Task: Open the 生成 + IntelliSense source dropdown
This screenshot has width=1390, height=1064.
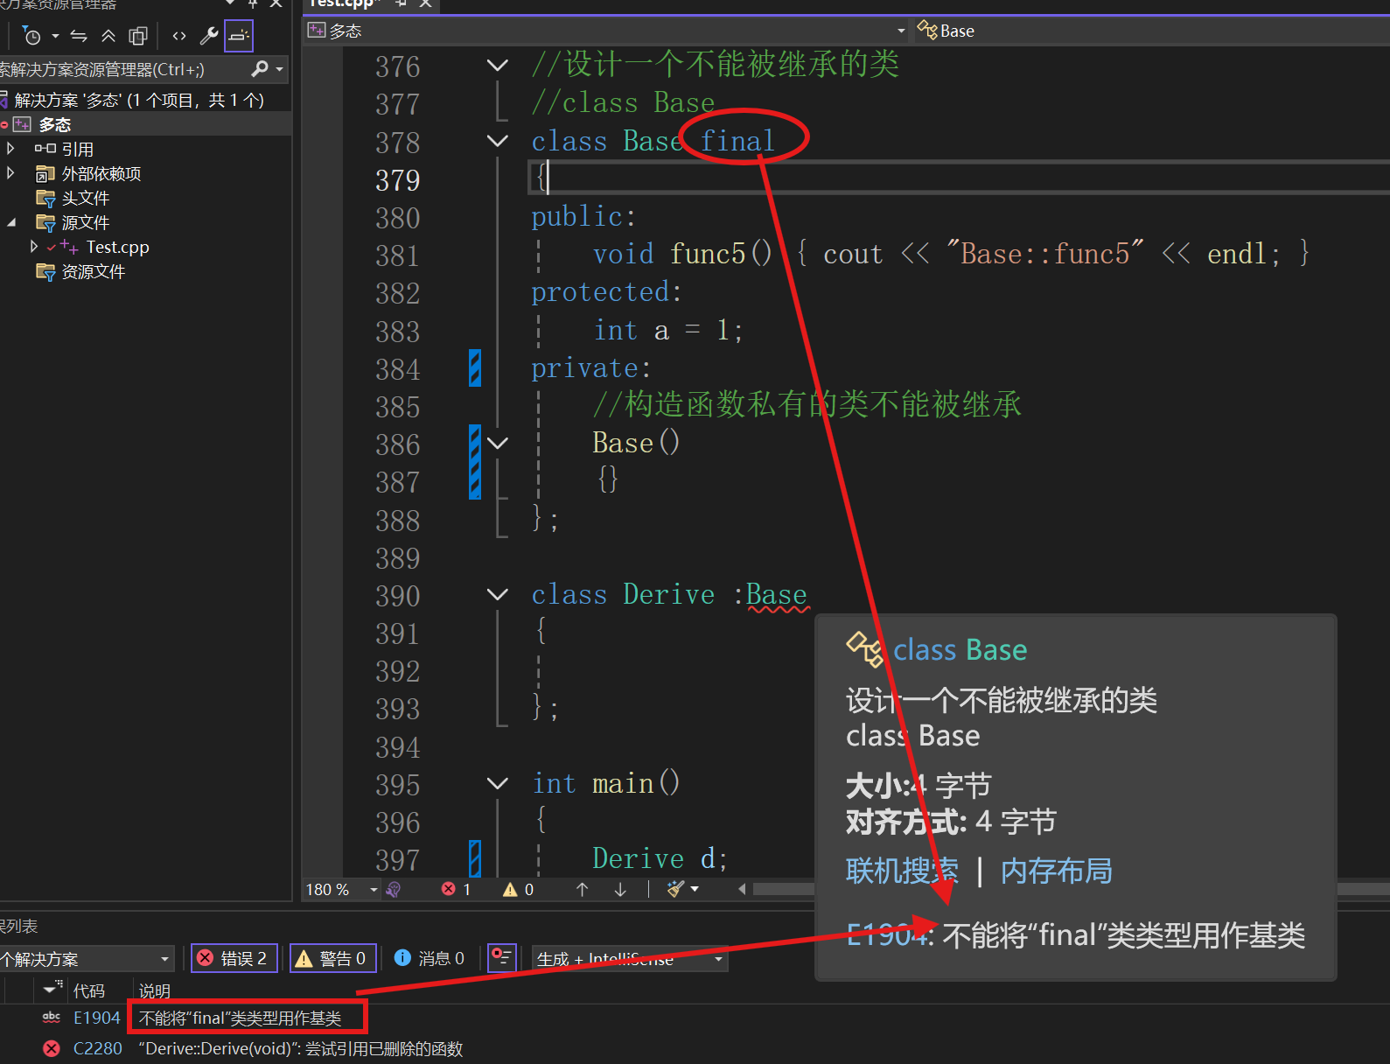Action: click(x=631, y=959)
